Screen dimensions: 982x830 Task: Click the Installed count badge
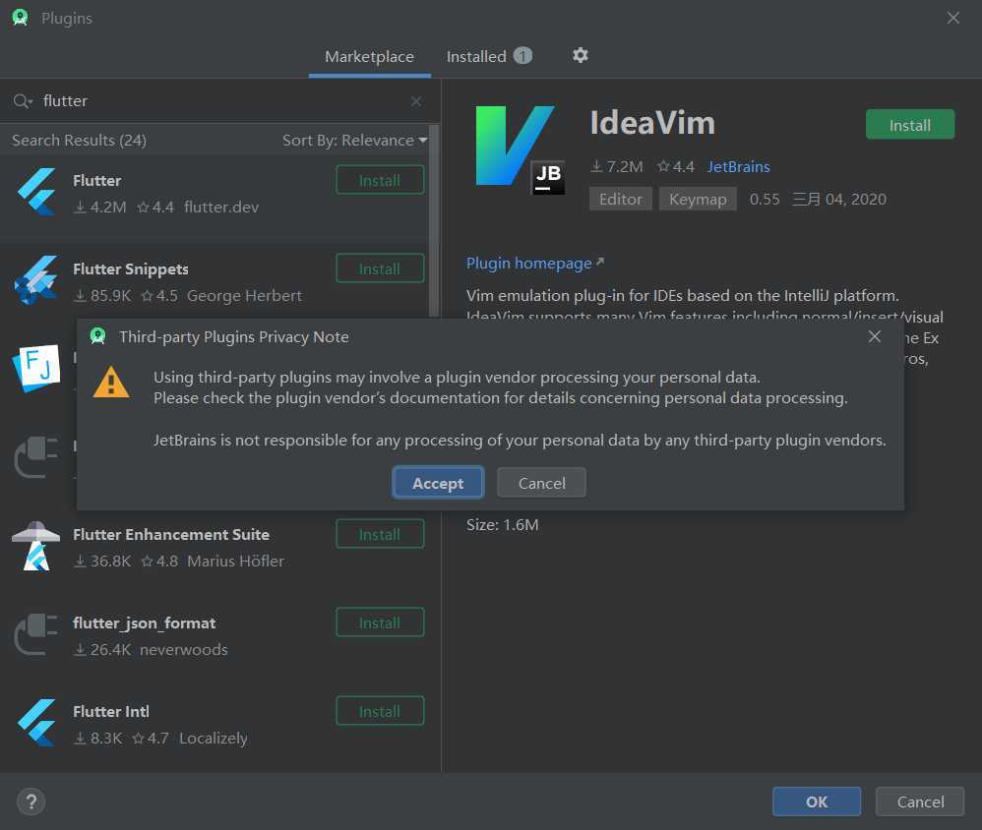pyautogui.click(x=522, y=56)
